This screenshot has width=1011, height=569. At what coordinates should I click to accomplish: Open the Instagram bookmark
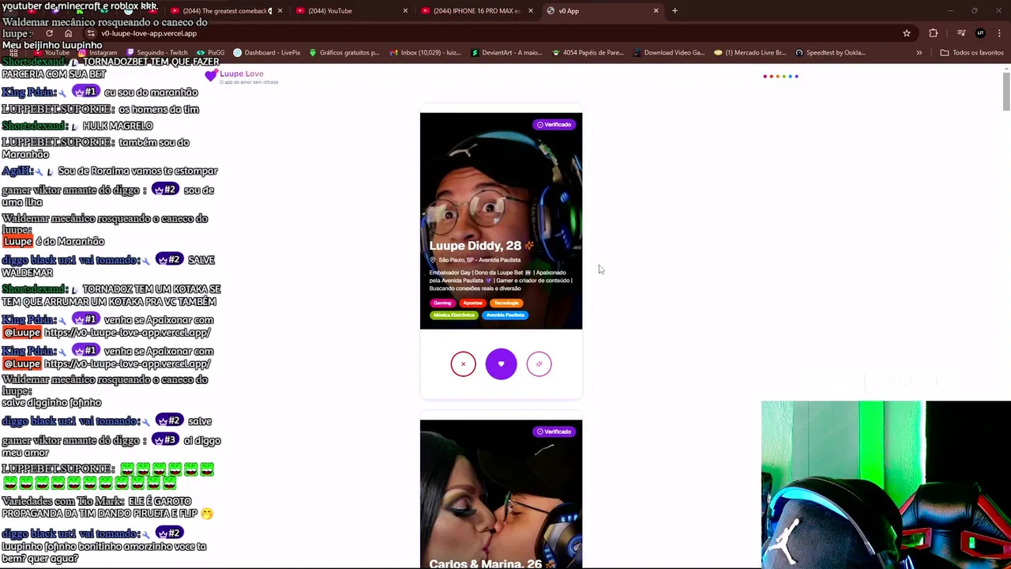98,52
